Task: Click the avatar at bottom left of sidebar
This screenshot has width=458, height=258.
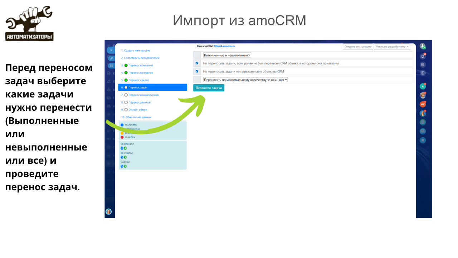Action: pyautogui.click(x=109, y=211)
